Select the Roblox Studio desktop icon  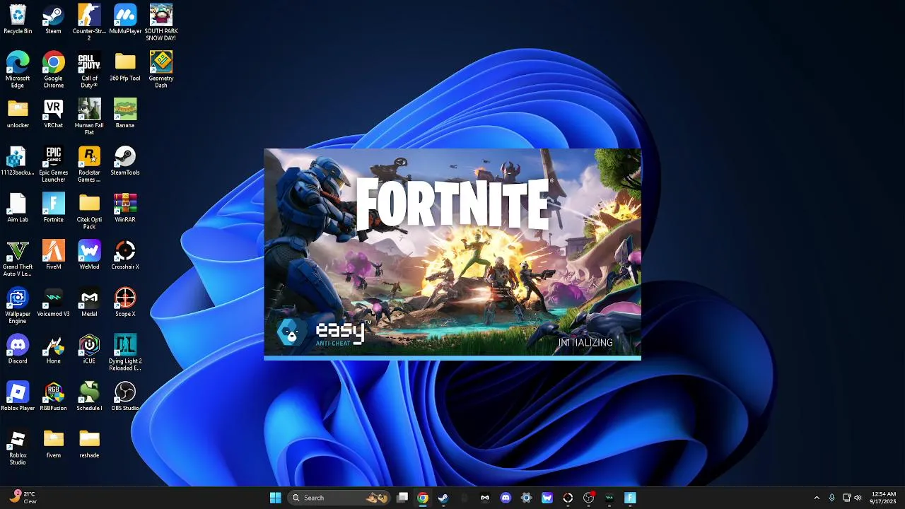tap(18, 447)
